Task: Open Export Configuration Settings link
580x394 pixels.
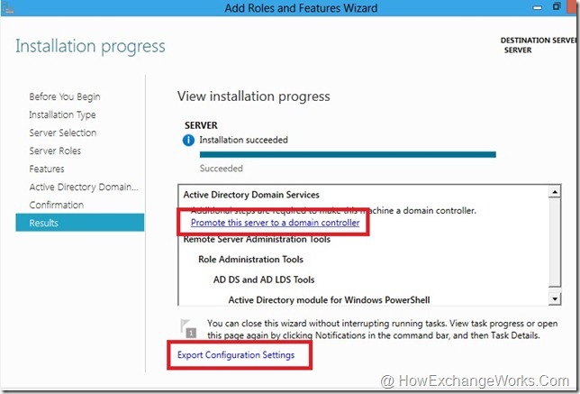Action: pyautogui.click(x=236, y=355)
